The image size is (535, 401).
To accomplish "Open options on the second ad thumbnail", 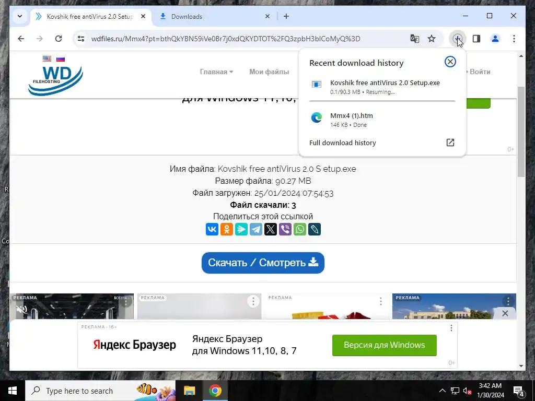I will point(253,301).
